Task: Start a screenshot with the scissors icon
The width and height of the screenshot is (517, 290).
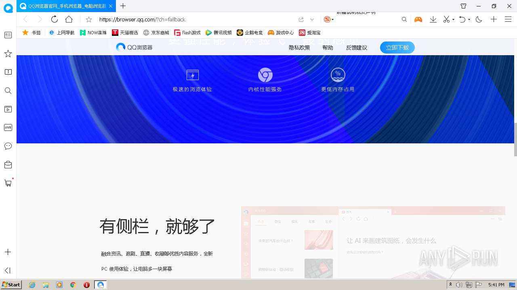Action: pyautogui.click(x=446, y=19)
